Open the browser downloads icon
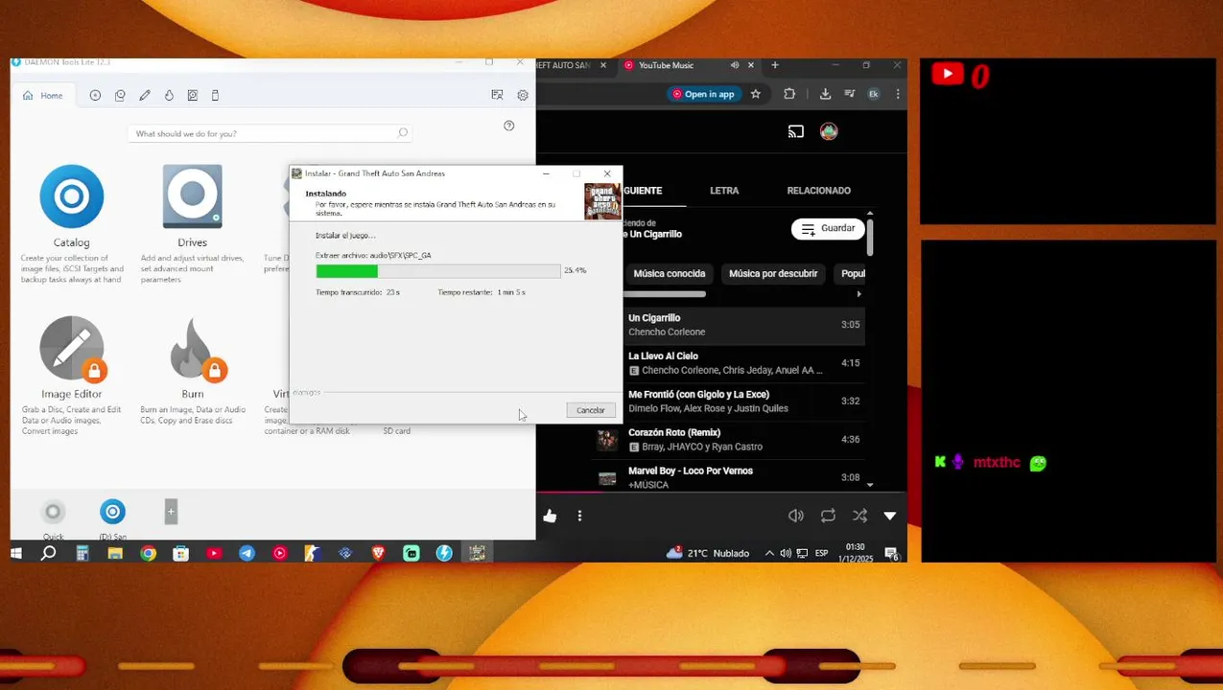Viewport: 1223px width, 690px height. 825,94
